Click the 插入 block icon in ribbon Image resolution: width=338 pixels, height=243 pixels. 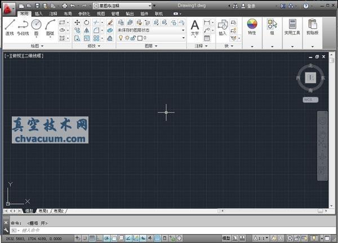pos(223,26)
